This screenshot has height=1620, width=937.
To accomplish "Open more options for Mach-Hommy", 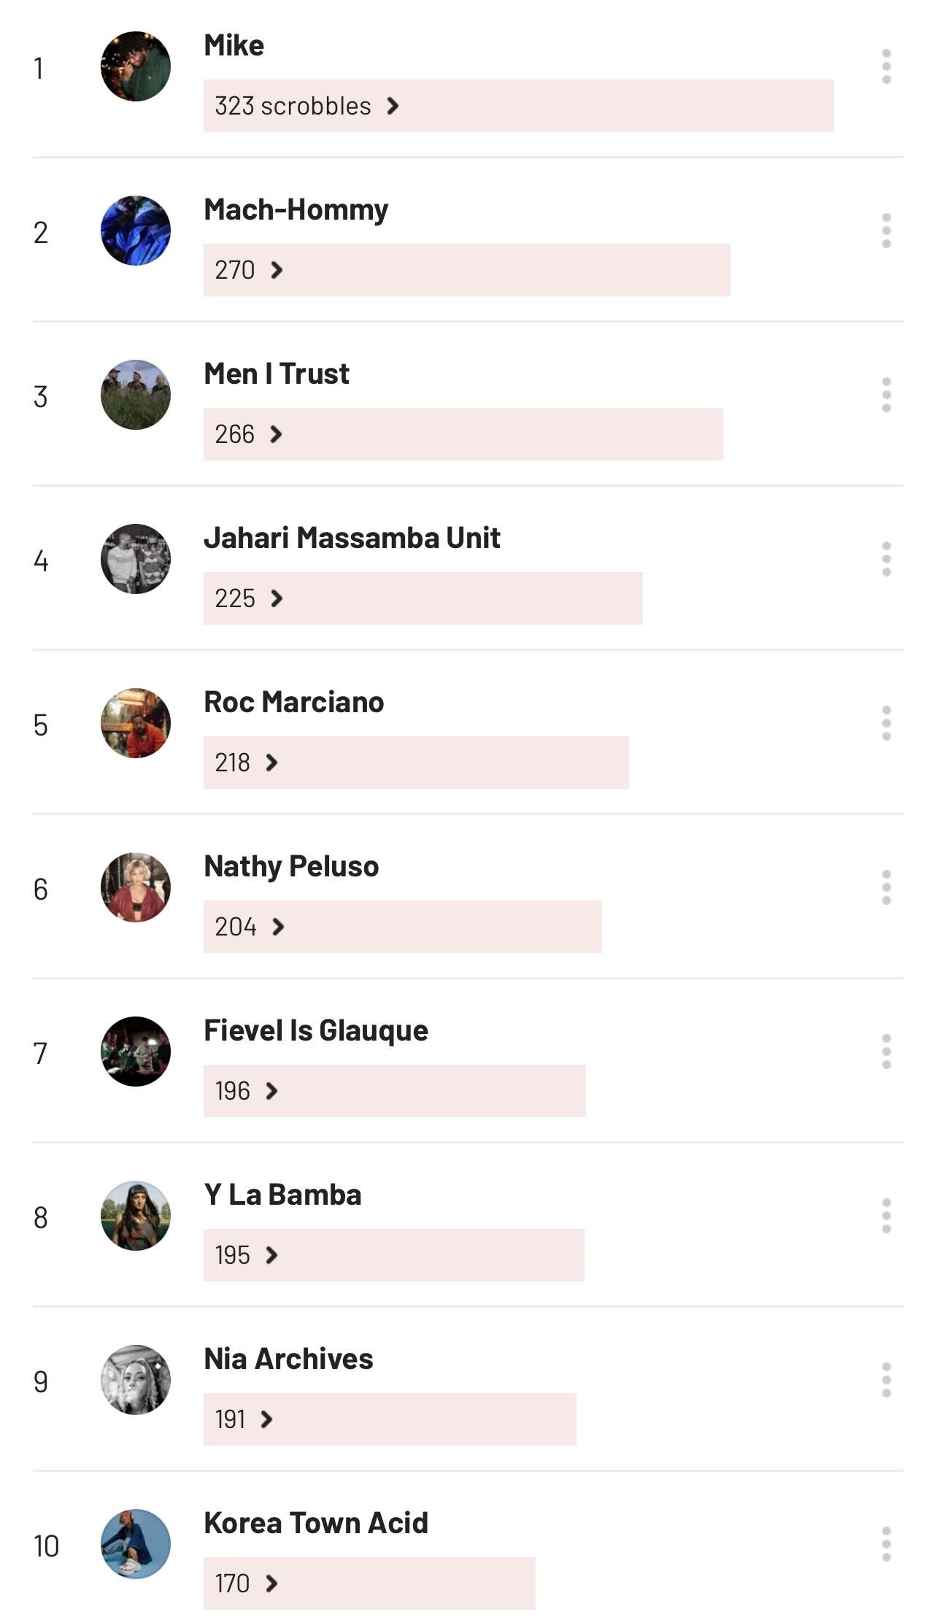I will click(x=886, y=231).
